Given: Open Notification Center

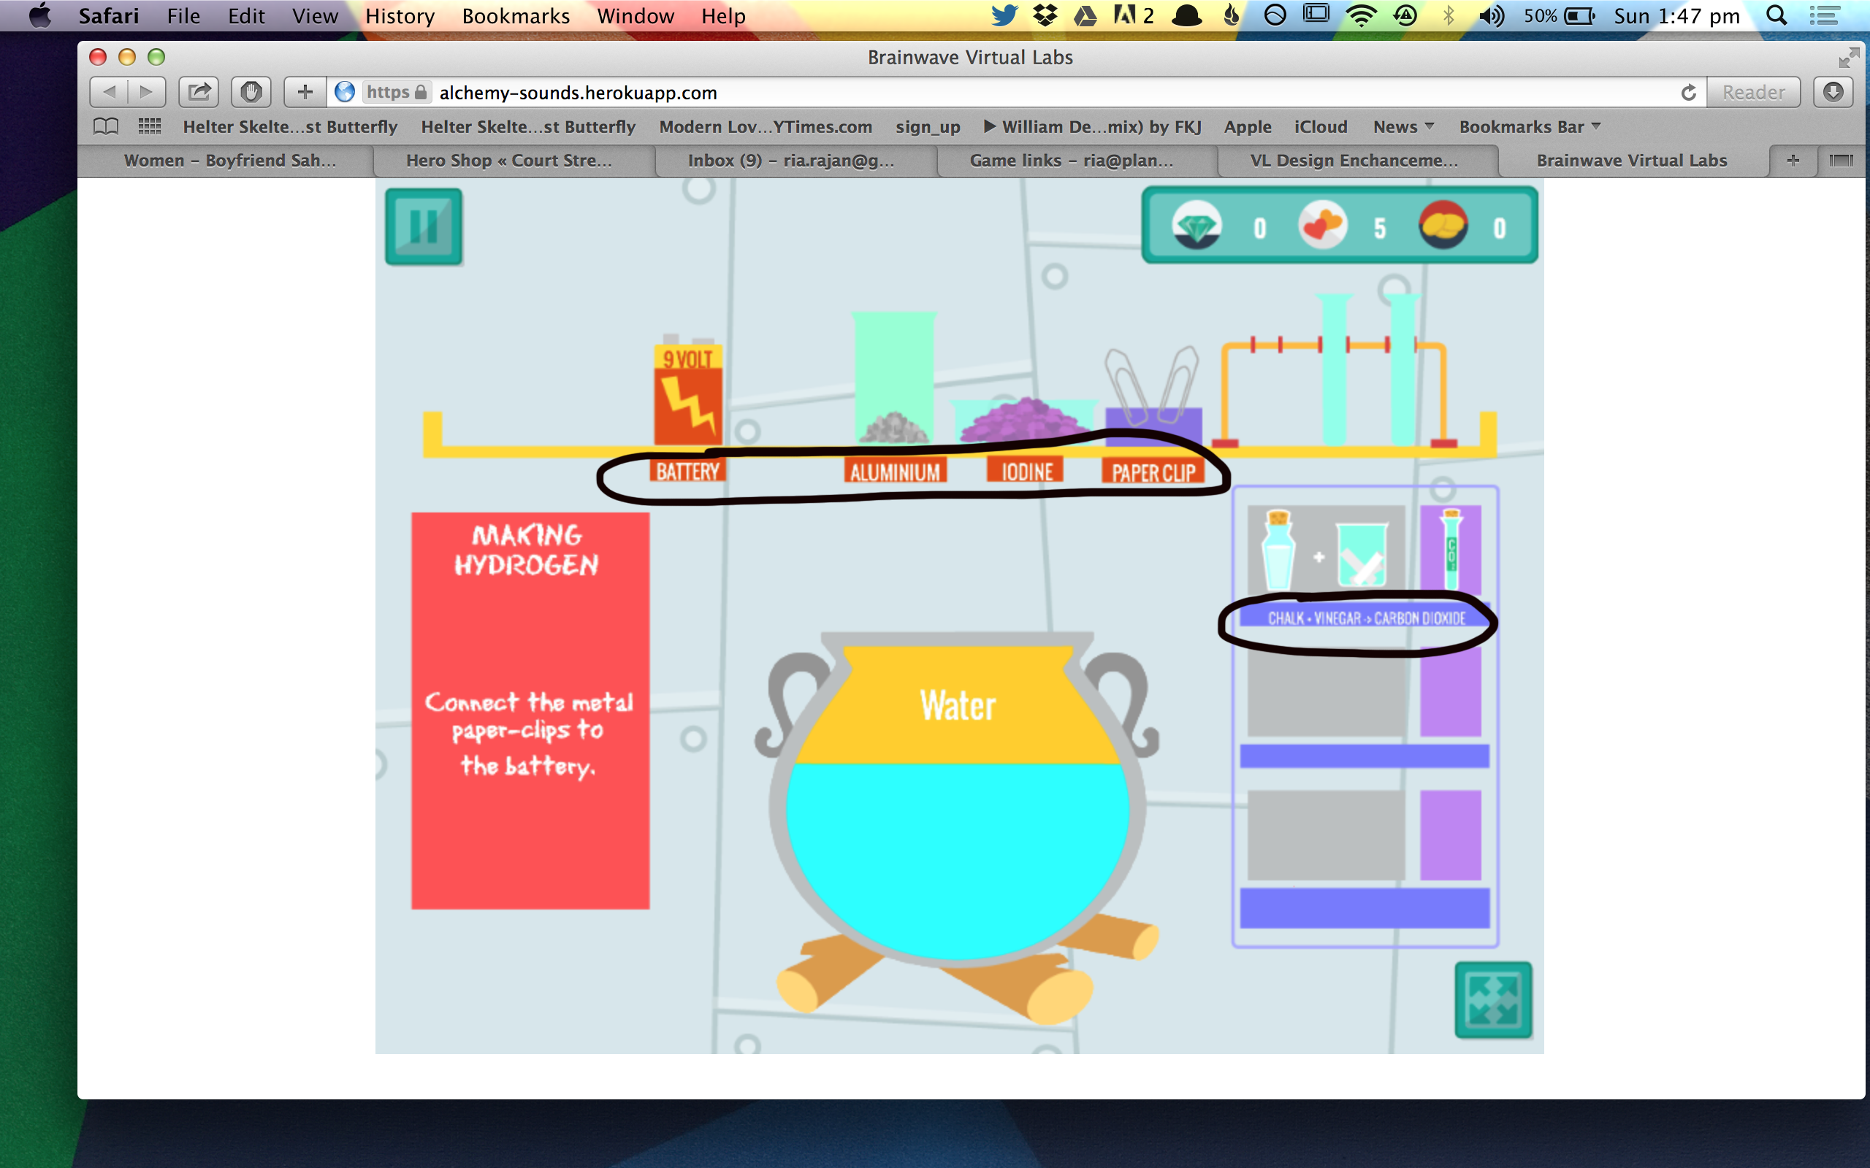Looking at the screenshot, I should (1824, 15).
